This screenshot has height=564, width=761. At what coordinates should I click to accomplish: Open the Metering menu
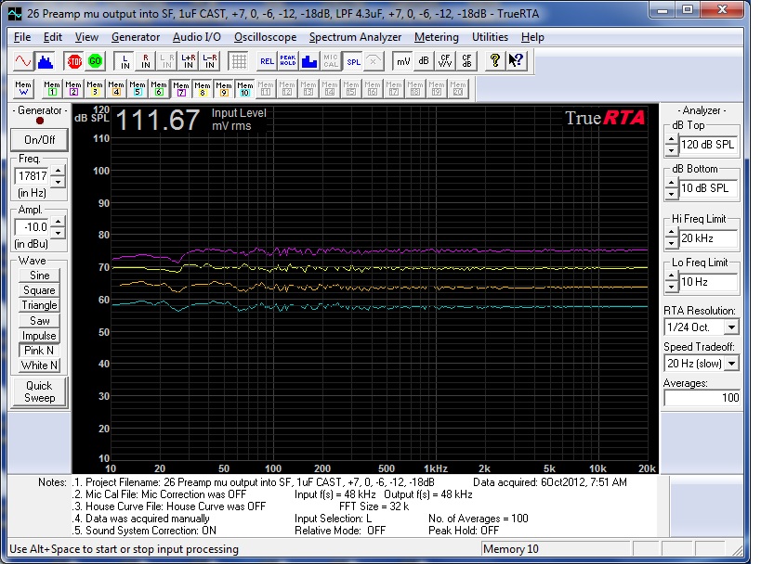437,37
